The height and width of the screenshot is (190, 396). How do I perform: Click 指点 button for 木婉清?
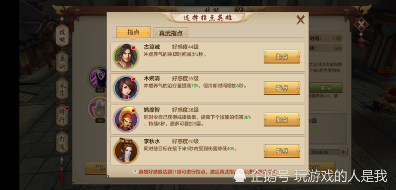coord(282,88)
